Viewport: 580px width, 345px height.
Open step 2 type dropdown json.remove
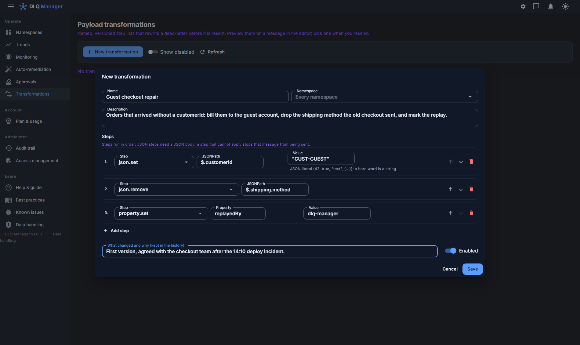177,190
